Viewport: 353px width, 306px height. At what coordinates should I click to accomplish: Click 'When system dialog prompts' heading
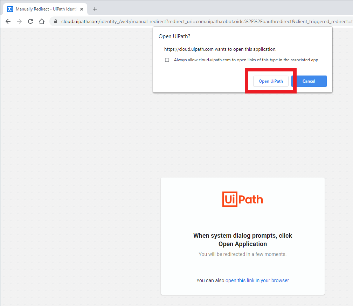click(x=243, y=239)
